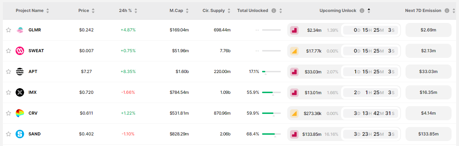The image size is (459, 146).
Task: Open the IMX project name link
Action: click(33, 92)
